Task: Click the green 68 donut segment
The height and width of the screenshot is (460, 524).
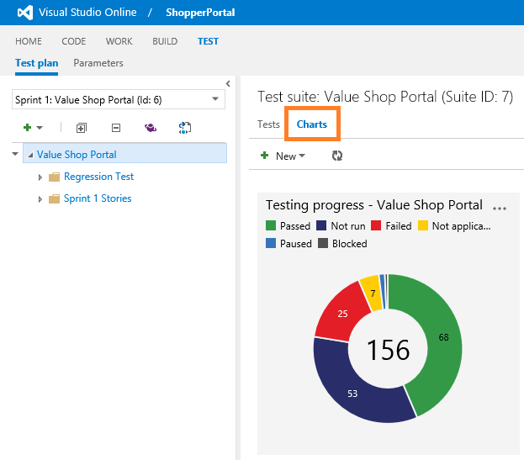Action: pyautogui.click(x=443, y=337)
